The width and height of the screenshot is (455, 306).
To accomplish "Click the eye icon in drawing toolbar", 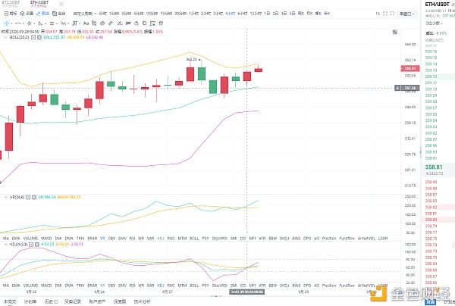I will pos(102,23).
